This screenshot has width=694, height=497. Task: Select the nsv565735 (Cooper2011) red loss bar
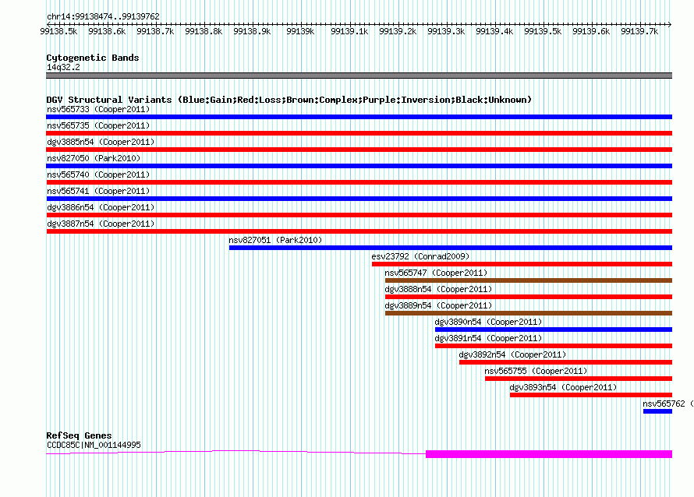359,133
